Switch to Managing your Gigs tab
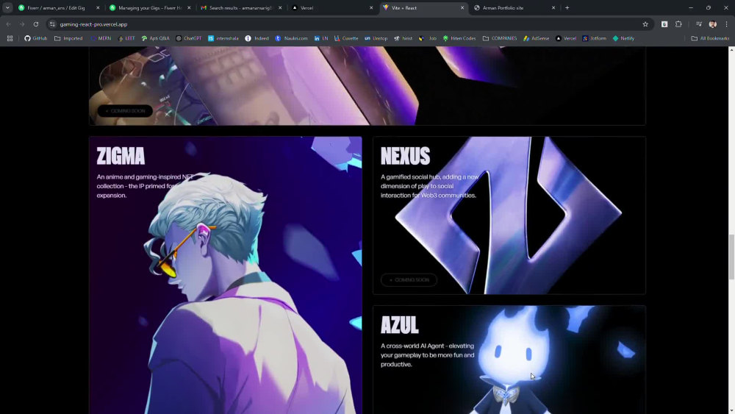 tap(147, 8)
